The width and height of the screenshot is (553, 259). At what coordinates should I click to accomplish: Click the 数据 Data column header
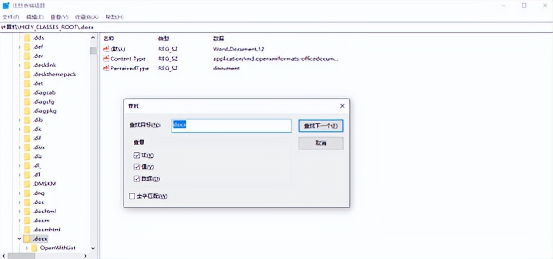tap(218, 38)
